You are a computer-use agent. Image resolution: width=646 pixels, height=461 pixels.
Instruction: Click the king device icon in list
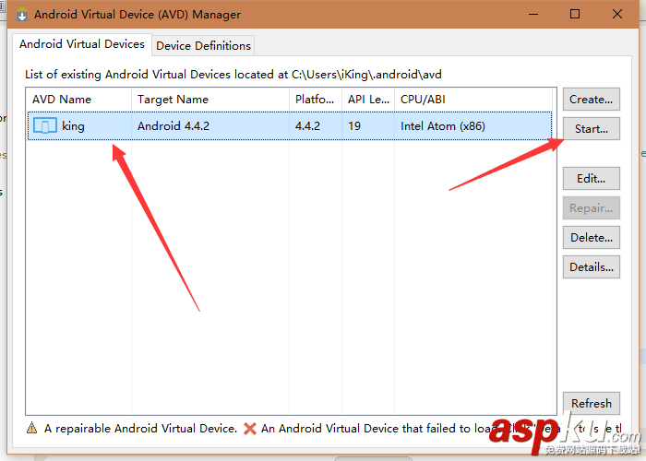click(x=44, y=126)
